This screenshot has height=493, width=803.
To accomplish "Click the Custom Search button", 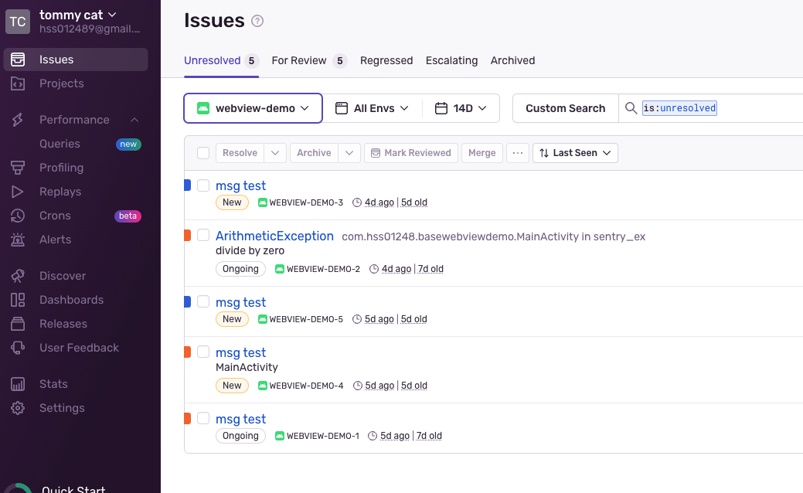I will [565, 108].
